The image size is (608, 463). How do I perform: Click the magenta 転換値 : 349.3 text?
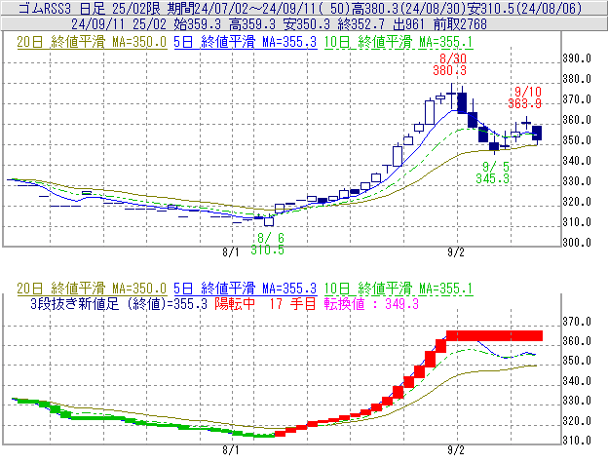371,303
